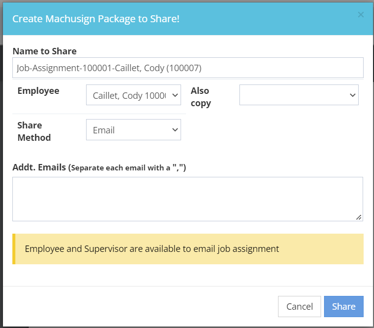Viewport: 374px width, 328px height.
Task: Click the Cancel button
Action: point(299,306)
